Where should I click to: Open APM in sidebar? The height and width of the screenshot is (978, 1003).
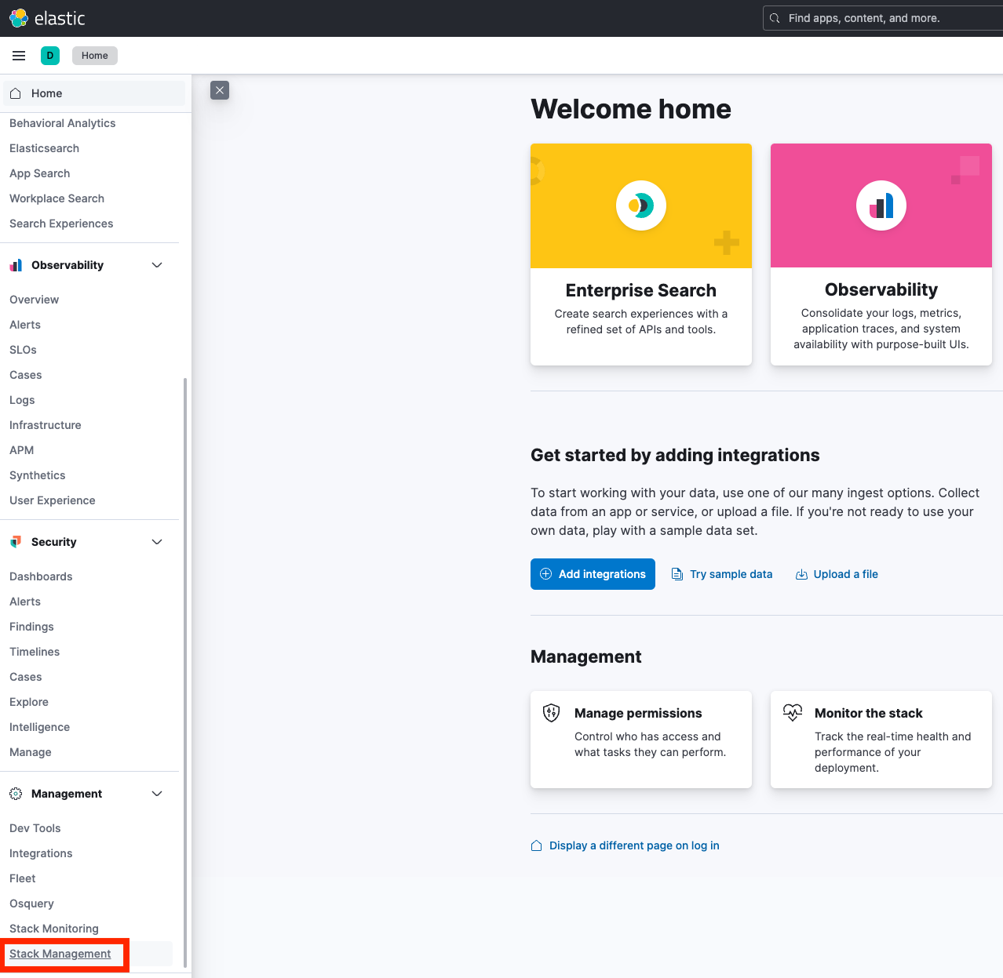(22, 450)
